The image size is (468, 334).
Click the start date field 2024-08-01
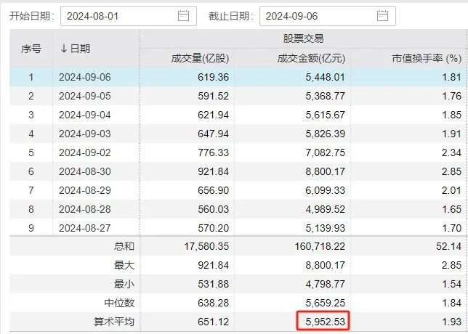pyautogui.click(x=116, y=15)
